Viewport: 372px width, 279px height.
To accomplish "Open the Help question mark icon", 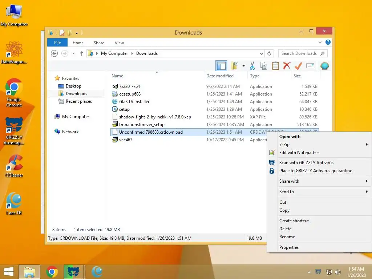I will point(328,42).
